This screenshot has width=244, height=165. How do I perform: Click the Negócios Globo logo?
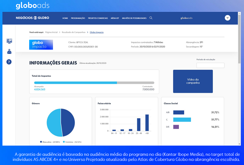[x=32, y=18]
